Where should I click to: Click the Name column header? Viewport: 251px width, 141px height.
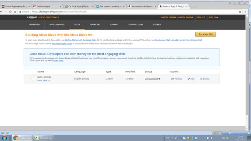click(41, 71)
